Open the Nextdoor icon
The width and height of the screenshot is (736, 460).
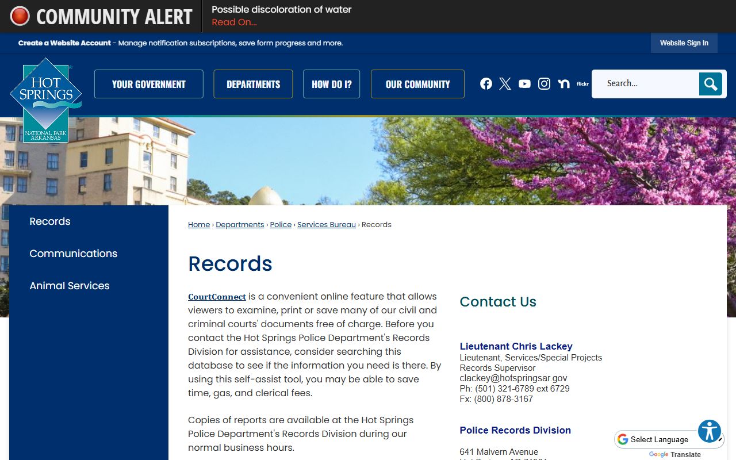pyautogui.click(x=563, y=84)
